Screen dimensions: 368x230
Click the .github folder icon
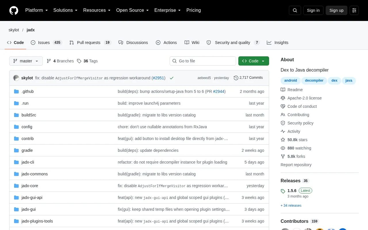(x=16, y=91)
